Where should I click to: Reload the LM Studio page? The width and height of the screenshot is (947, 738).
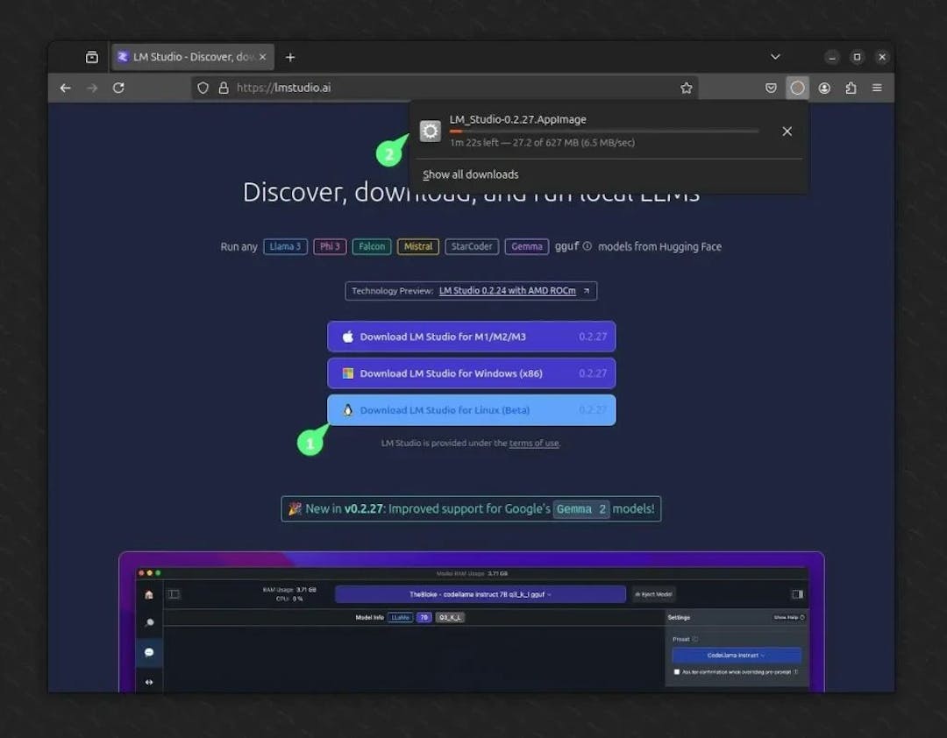[118, 88]
